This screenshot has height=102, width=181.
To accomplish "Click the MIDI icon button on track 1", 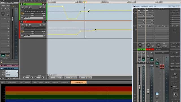I will [x=40, y=7].
